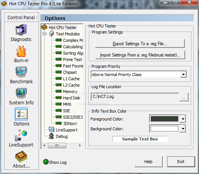Click Import Settings From a .reg File
This screenshot has height=174, width=199.
140,55
